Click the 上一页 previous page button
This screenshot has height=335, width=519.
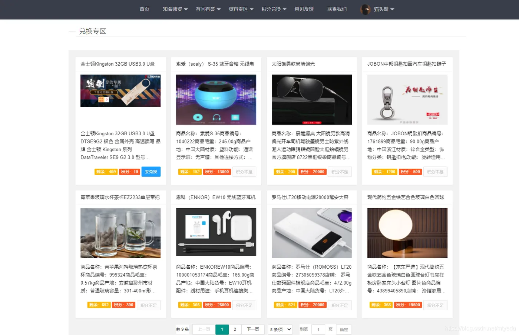click(204, 329)
